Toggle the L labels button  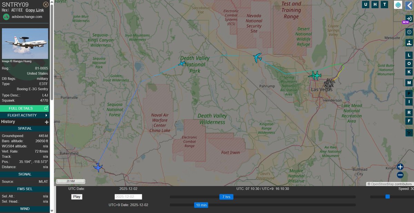pyautogui.click(x=409, y=55)
